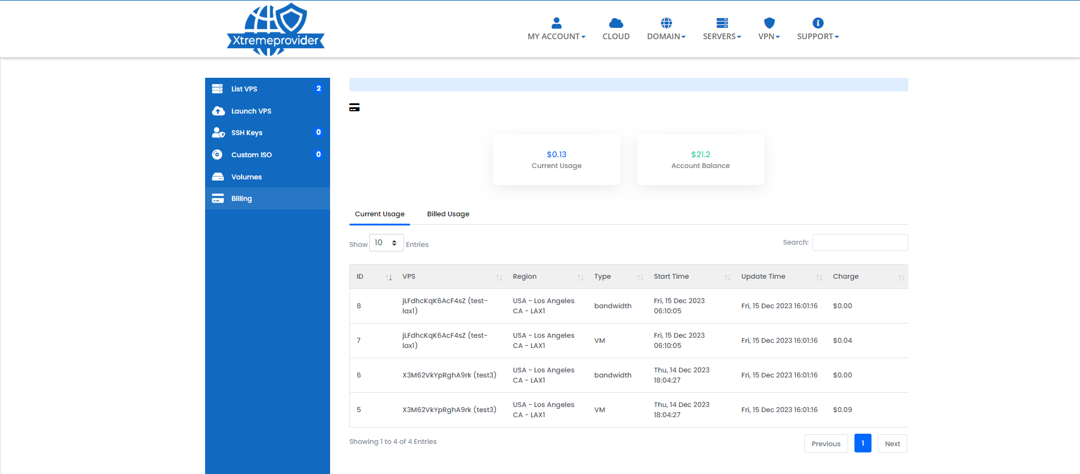Image resolution: width=1080 pixels, height=474 pixels.
Task: Click the $0.13 Current Usage card
Action: pos(557,160)
